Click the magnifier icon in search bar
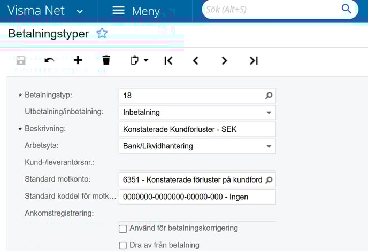The width and height of the screenshot is (368, 251). [346, 9]
